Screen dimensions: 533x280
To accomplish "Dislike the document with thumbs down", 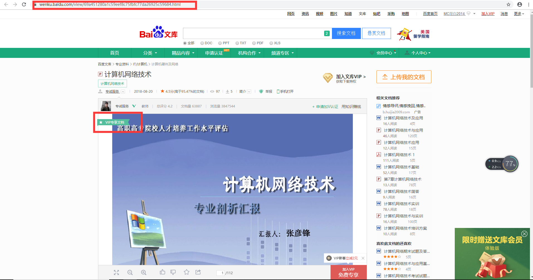I will (173, 272).
